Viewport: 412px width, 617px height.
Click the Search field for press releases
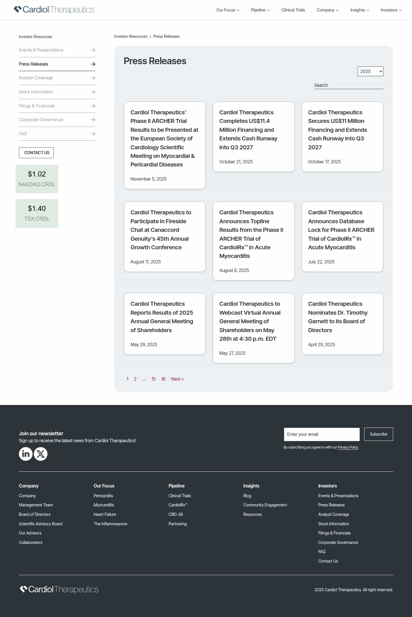(x=348, y=85)
